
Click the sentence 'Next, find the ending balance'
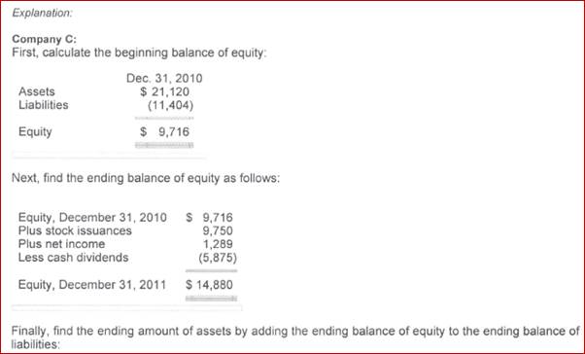pos(146,178)
